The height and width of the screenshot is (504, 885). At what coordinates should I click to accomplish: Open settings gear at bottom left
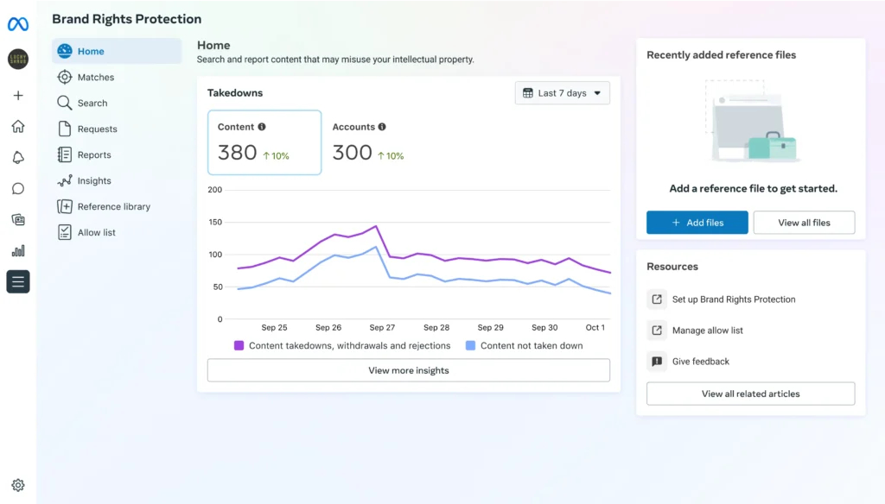[18, 485]
